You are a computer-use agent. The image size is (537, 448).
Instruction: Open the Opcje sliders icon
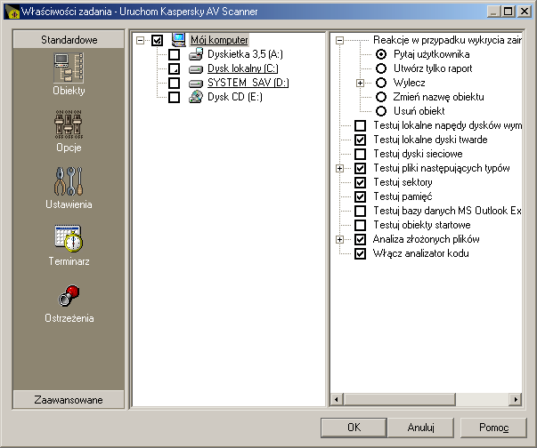[69, 124]
